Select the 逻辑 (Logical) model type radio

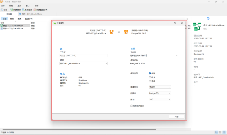click(150, 81)
